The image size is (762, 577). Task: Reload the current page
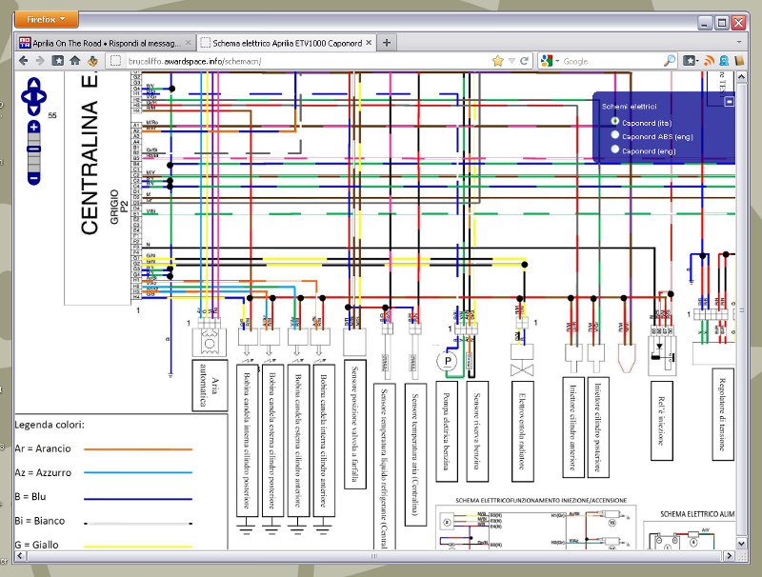click(x=524, y=61)
